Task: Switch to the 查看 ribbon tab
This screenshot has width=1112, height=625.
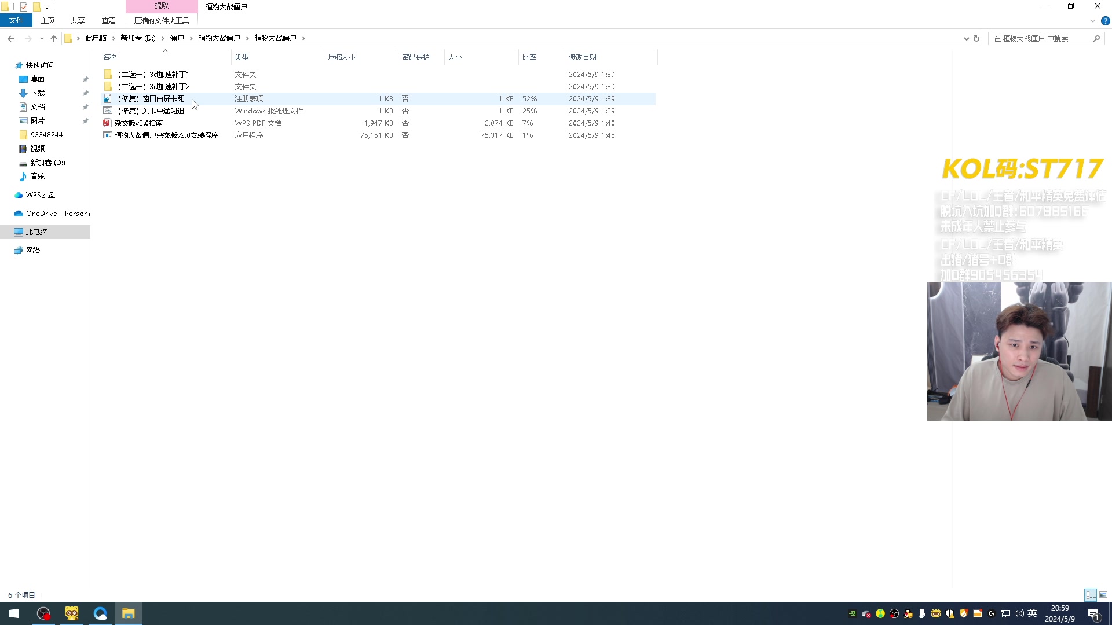Action: (108, 21)
